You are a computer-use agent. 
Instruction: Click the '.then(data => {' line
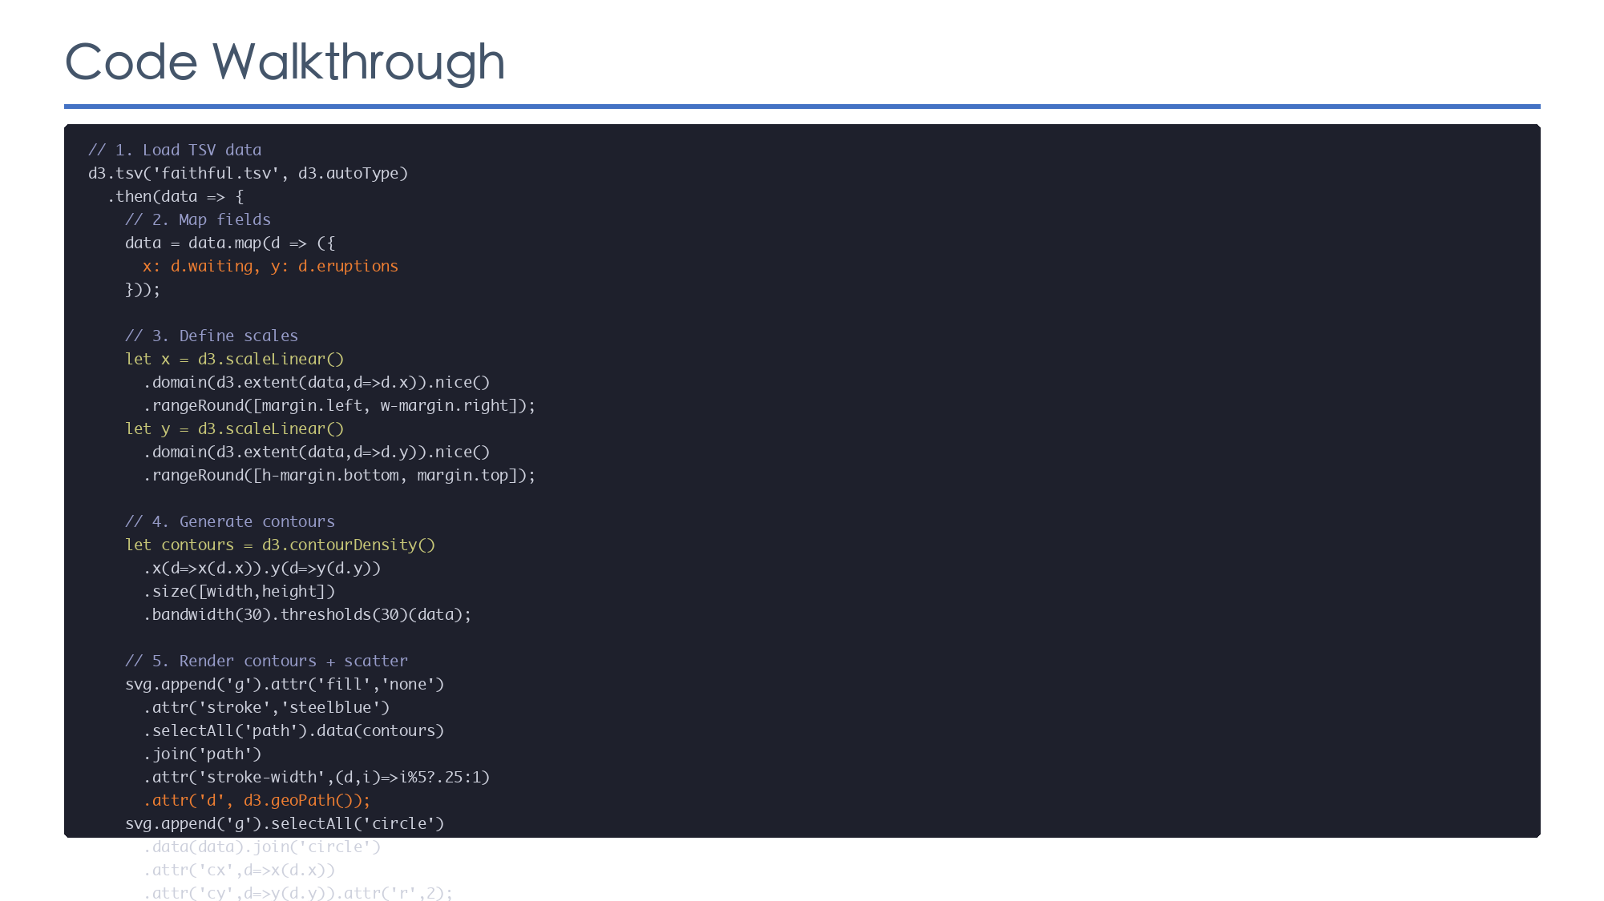coord(175,196)
